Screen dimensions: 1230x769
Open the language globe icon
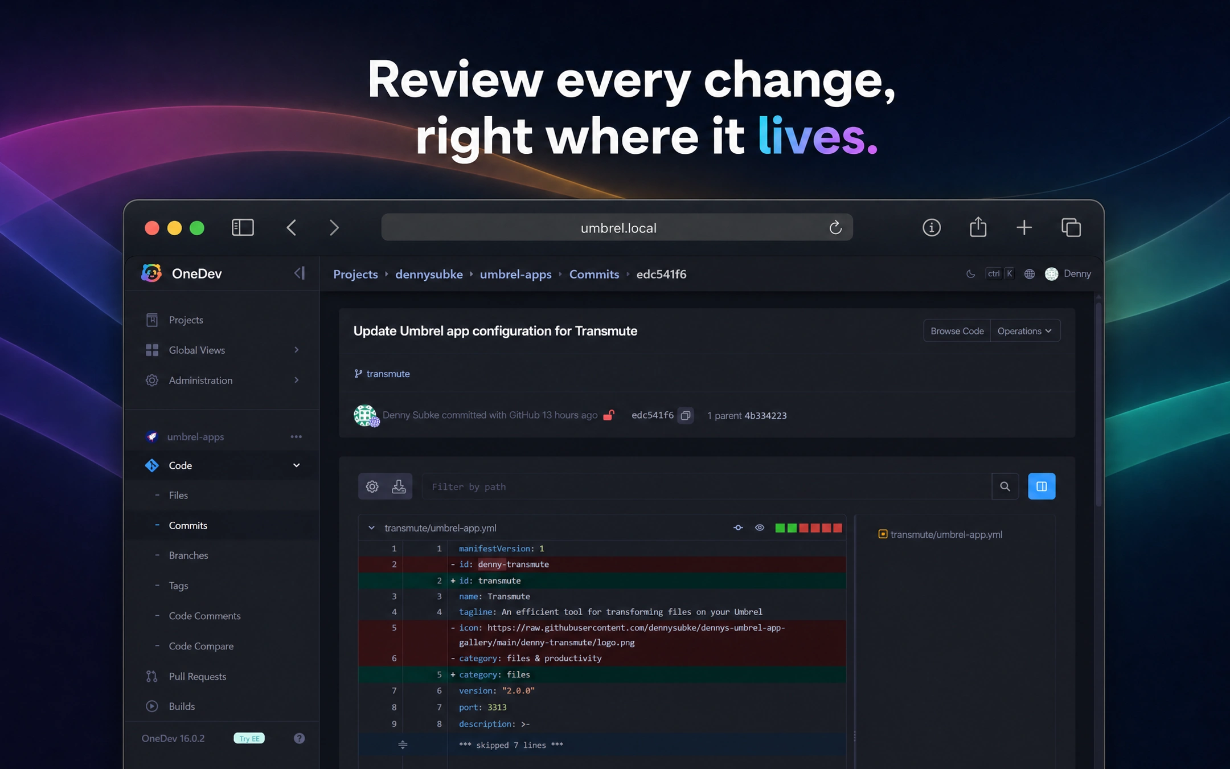click(x=1029, y=274)
